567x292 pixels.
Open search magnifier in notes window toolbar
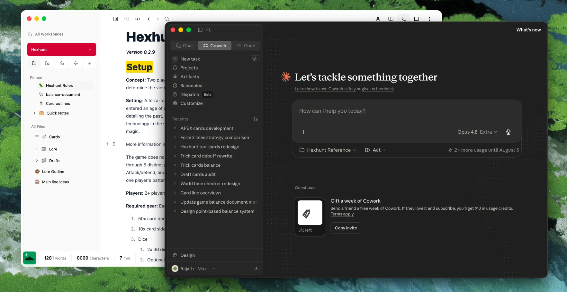click(166, 19)
